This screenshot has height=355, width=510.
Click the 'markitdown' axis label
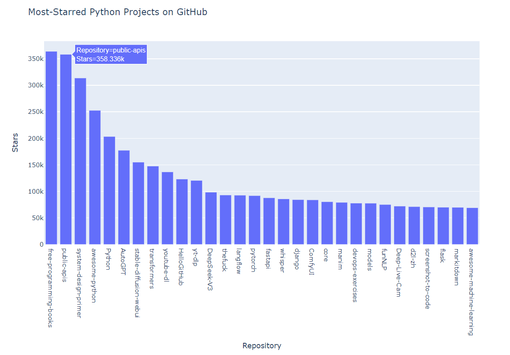pyautogui.click(x=457, y=267)
